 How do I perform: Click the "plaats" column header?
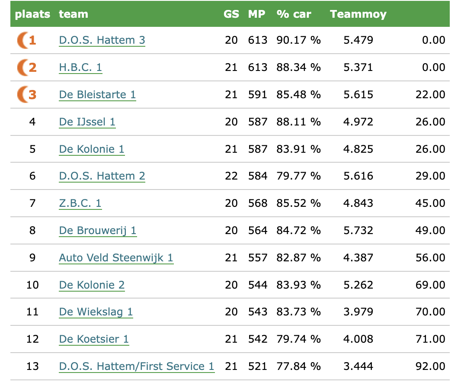pos(32,14)
